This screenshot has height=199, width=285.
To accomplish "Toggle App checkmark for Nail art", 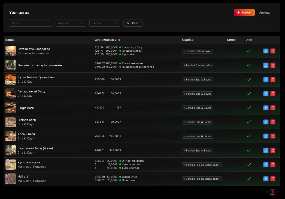I will (249, 179).
